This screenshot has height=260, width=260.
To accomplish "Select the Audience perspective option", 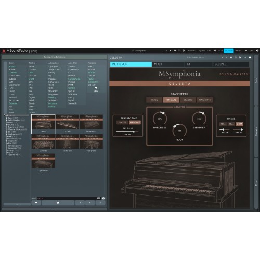I will pos(135,122).
